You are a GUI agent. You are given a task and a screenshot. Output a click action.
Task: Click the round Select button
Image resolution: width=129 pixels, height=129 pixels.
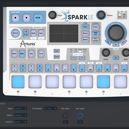click(15, 33)
